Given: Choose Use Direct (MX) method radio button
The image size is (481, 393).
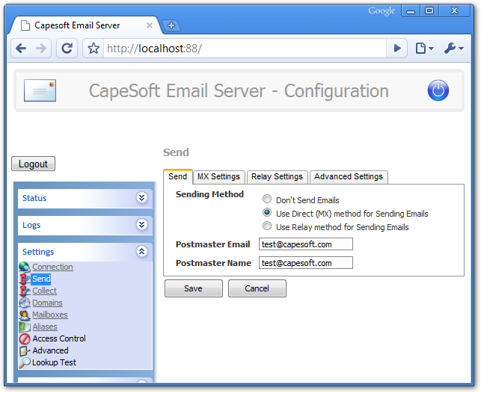Looking at the screenshot, I should (x=267, y=213).
